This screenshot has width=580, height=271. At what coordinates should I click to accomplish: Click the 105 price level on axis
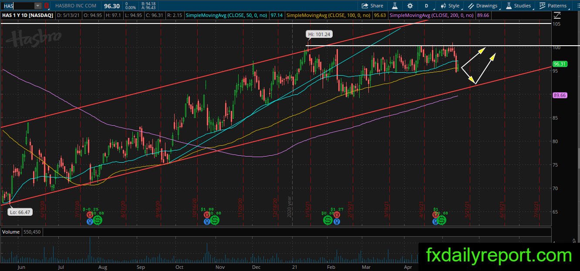(557, 23)
